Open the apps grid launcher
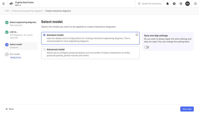 (195, 4)
